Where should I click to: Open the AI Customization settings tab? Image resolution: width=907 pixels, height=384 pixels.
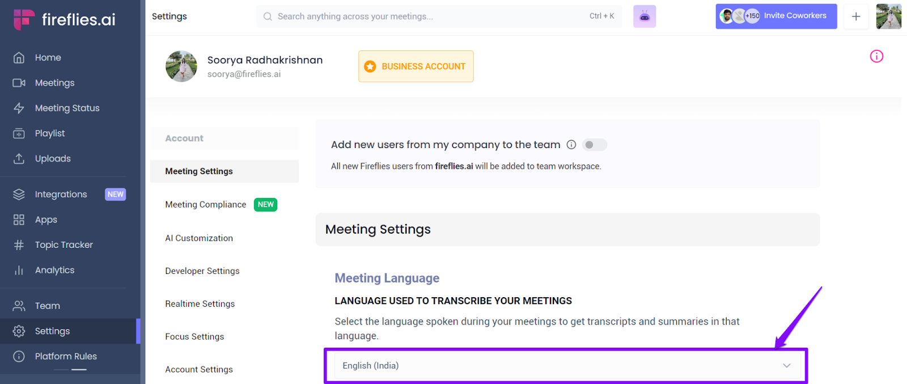199,238
